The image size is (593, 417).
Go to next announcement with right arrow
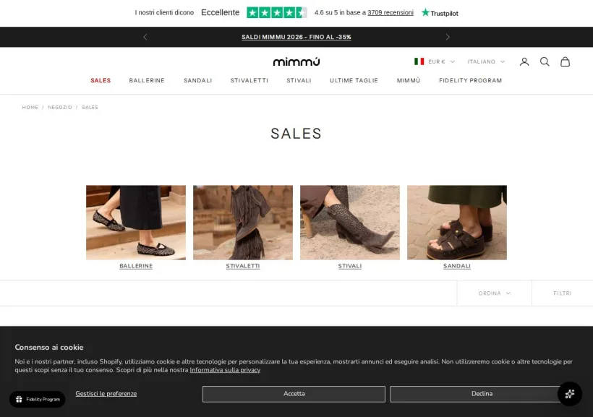click(448, 37)
